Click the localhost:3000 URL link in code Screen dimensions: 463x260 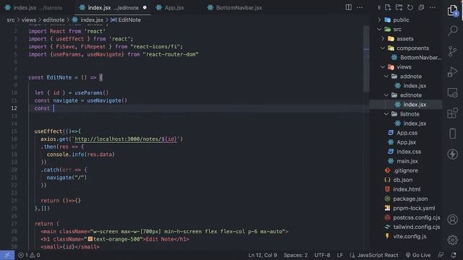click(125, 139)
